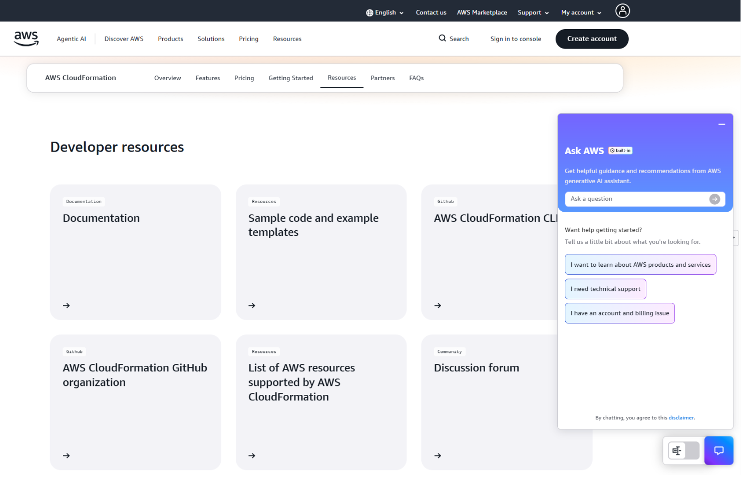Click arrow on Discussion forum card
The width and height of the screenshot is (741, 494).
(x=438, y=455)
